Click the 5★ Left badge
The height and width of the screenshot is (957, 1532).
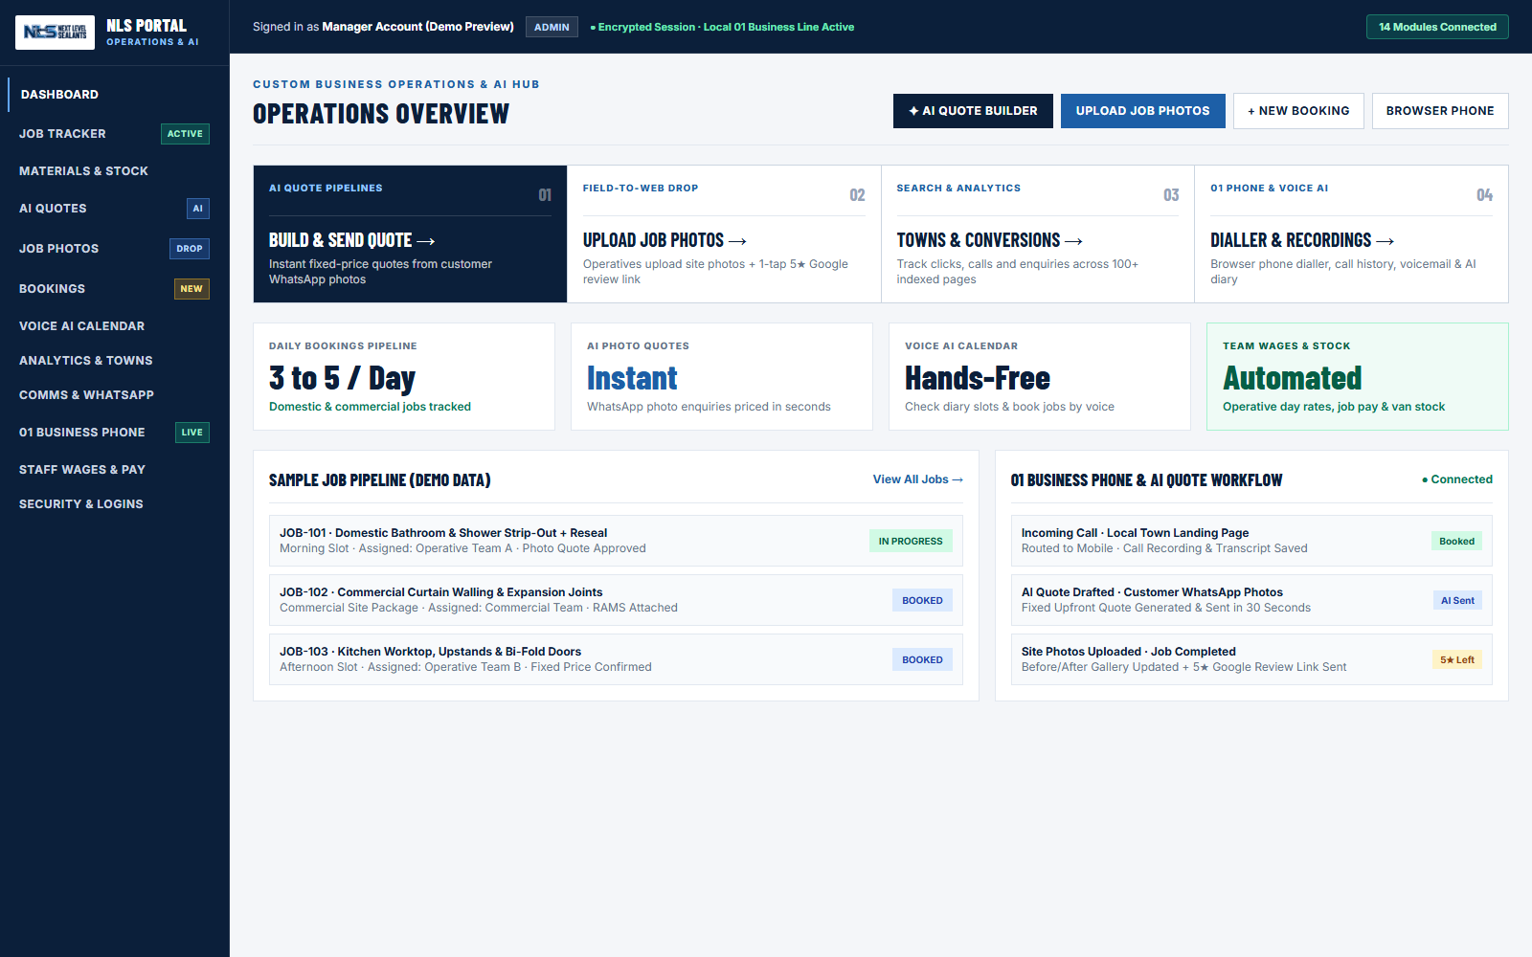click(x=1457, y=660)
